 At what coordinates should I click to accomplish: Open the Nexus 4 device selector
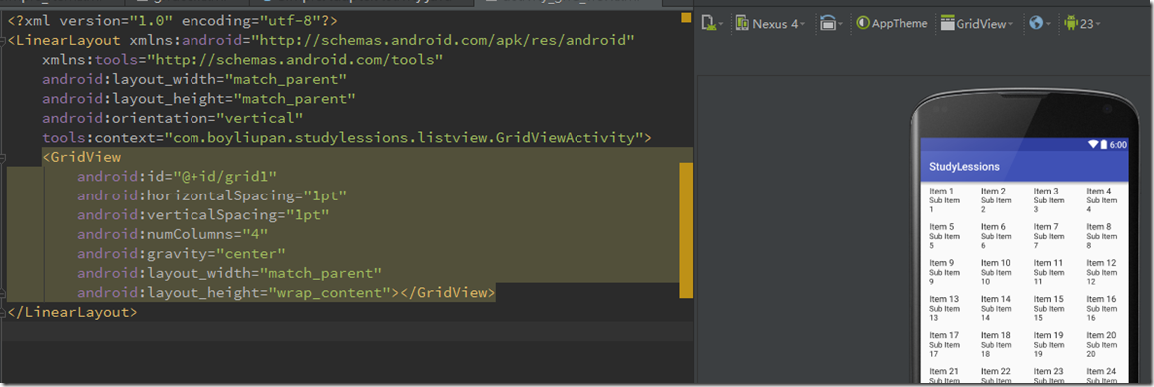770,24
